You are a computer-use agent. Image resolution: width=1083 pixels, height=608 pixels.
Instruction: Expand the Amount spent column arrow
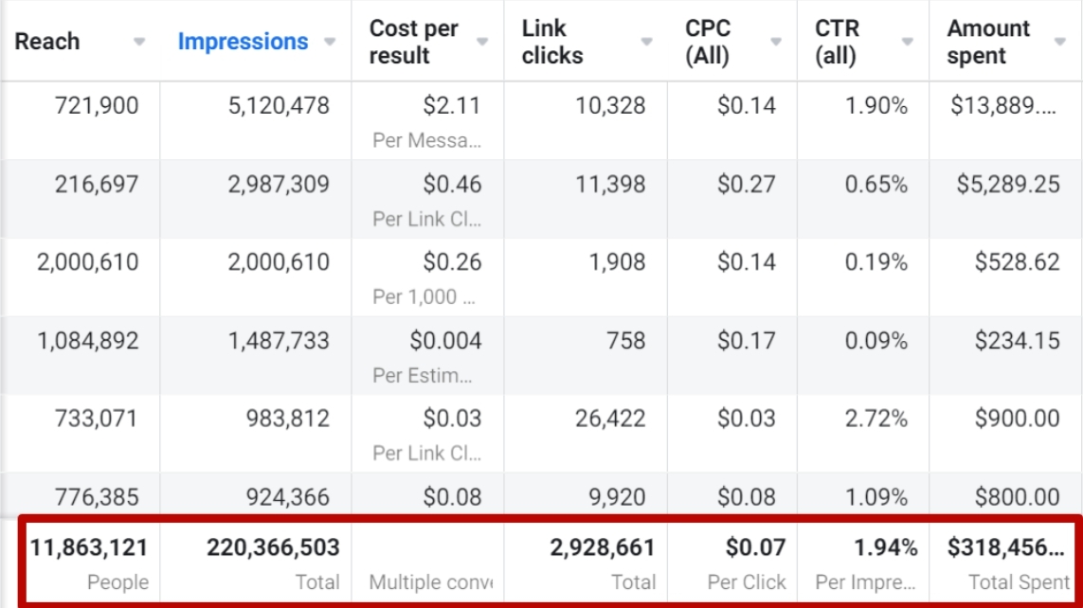coord(1060,42)
